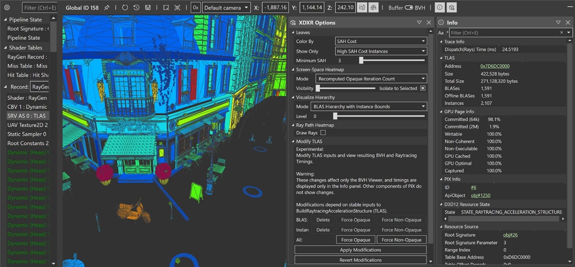Open the Color By SAH Cost dropdown
575x267 pixels.
point(381,41)
